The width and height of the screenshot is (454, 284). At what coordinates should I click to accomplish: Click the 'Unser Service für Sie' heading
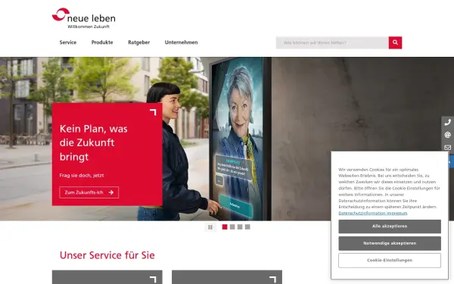[107, 255]
